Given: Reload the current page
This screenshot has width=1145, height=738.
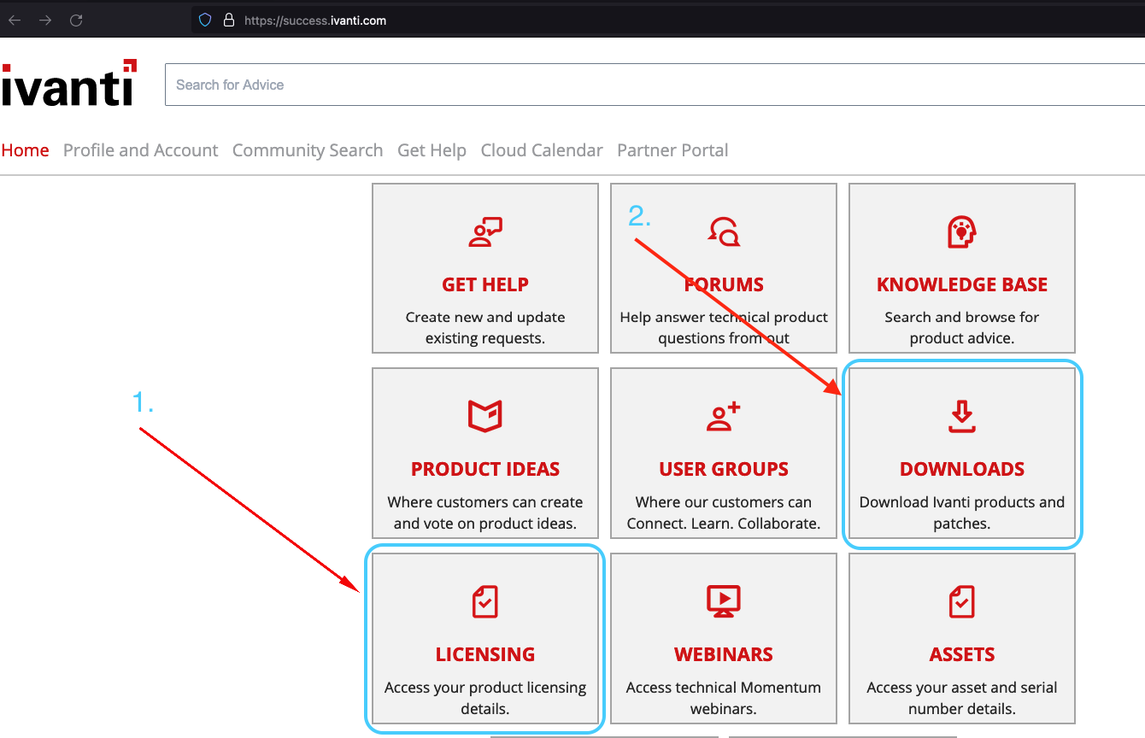Looking at the screenshot, I should tap(76, 20).
